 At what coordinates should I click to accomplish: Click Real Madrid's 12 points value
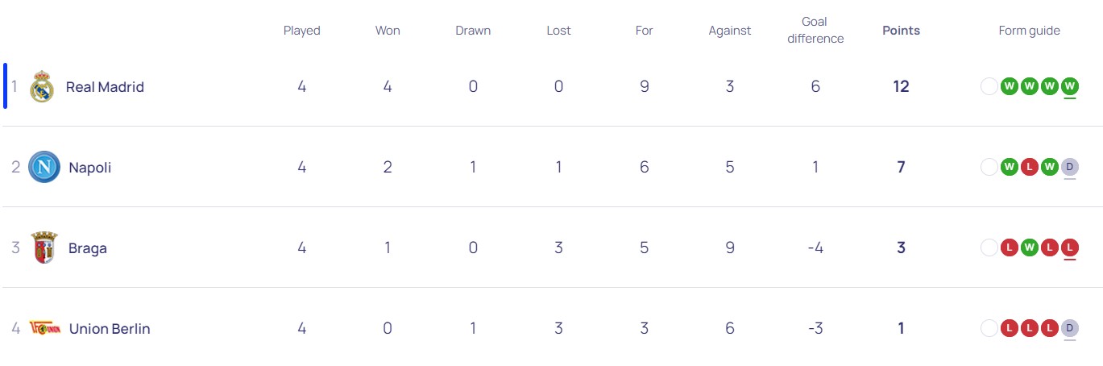[901, 87]
